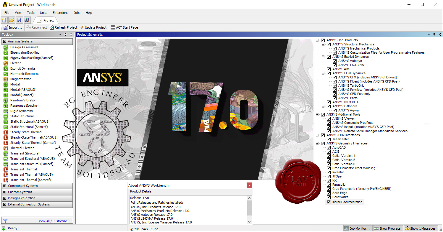Expand the Custom Systems section

click(x=4, y=192)
